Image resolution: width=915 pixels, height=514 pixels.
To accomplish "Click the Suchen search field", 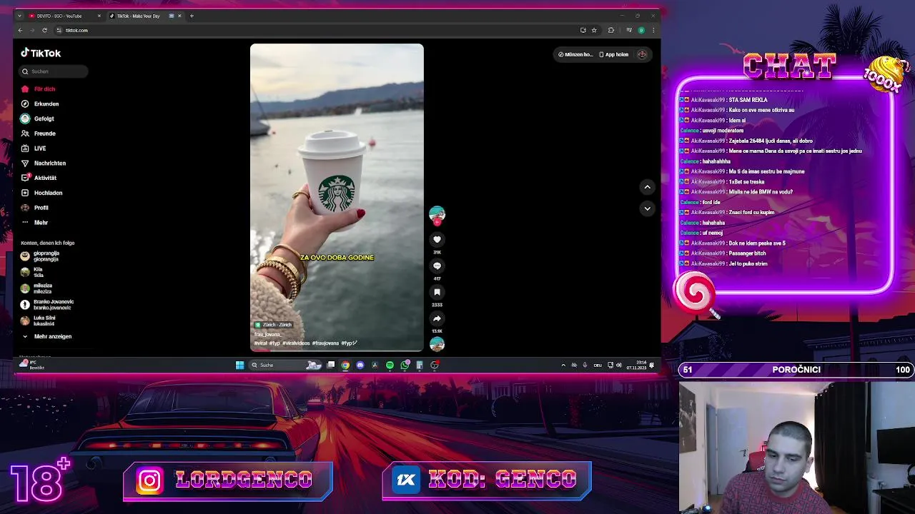I will coord(54,71).
